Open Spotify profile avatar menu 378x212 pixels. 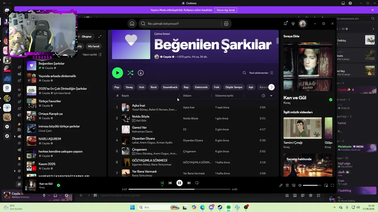[x=302, y=24]
